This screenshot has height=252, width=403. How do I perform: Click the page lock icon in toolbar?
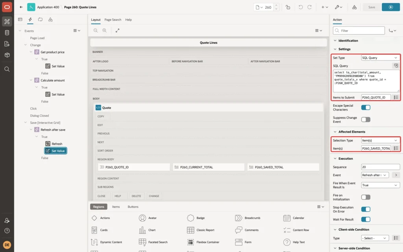click(x=288, y=7)
